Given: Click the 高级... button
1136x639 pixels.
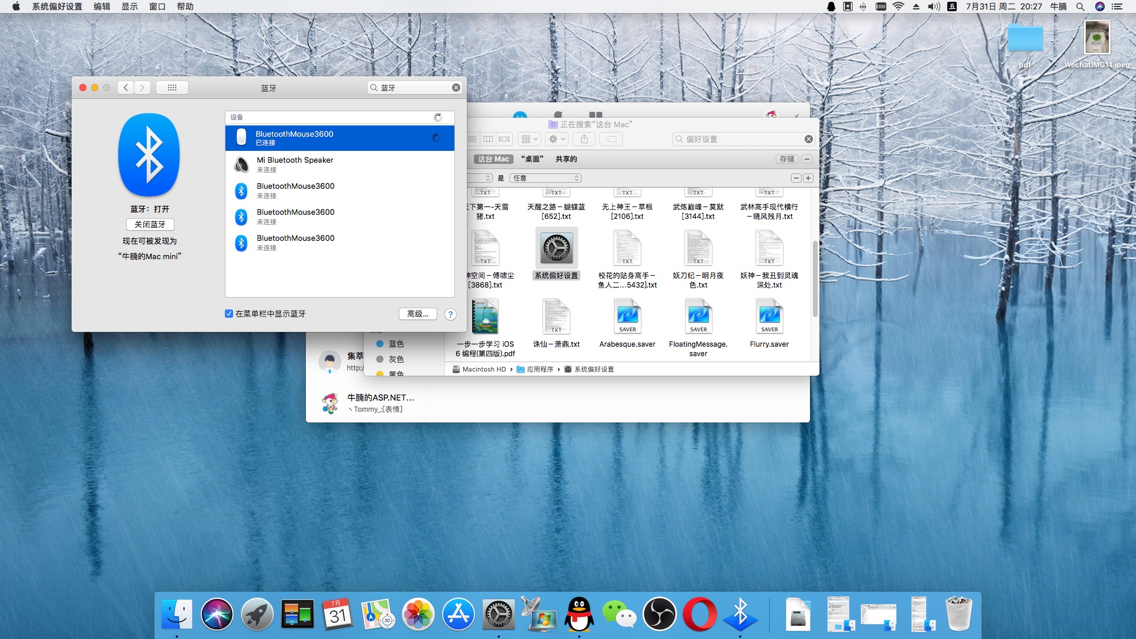Looking at the screenshot, I should coord(418,314).
